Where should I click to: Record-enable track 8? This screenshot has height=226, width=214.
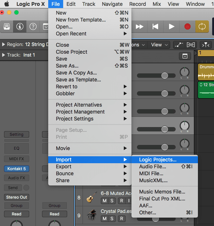[x=122, y=201]
